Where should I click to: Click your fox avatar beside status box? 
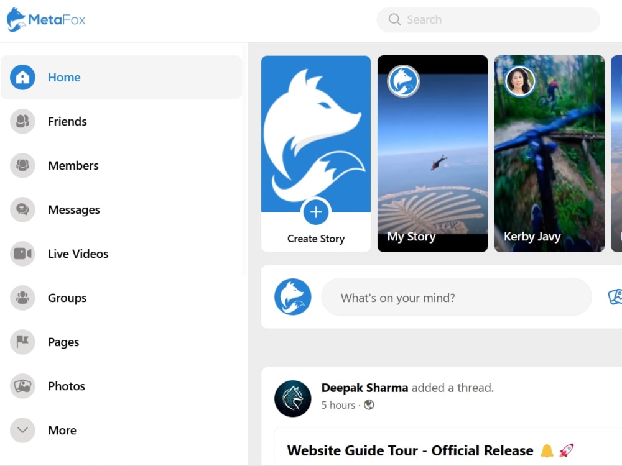point(293,297)
